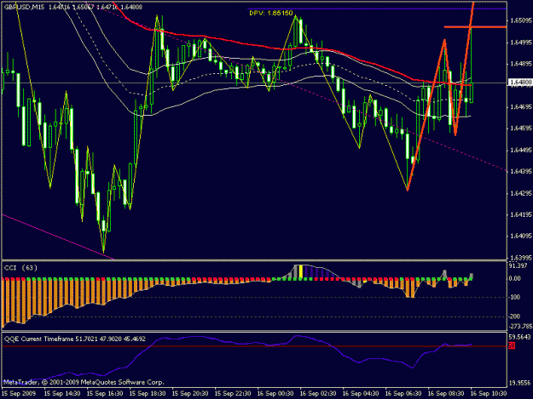Click the 1.65095 price axis value
Screen dimensions: 533x399
tap(520, 21)
